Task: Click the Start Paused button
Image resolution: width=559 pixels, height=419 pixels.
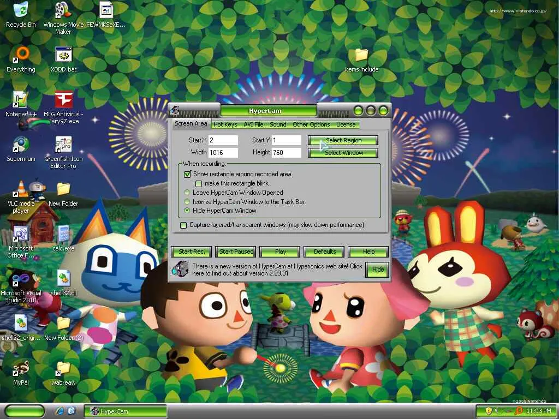Action: 236,252
